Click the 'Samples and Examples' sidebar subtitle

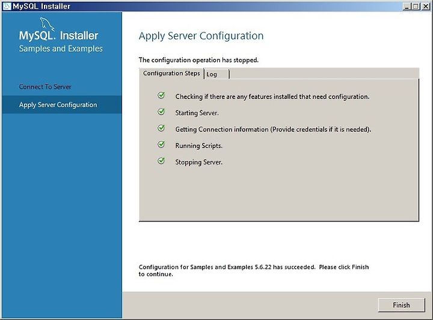[x=61, y=49]
